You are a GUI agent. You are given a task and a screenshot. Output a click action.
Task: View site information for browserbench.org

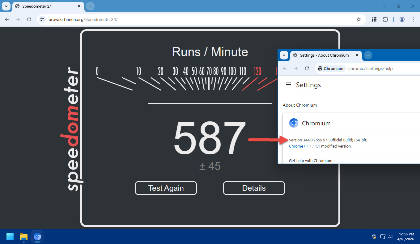pos(43,19)
